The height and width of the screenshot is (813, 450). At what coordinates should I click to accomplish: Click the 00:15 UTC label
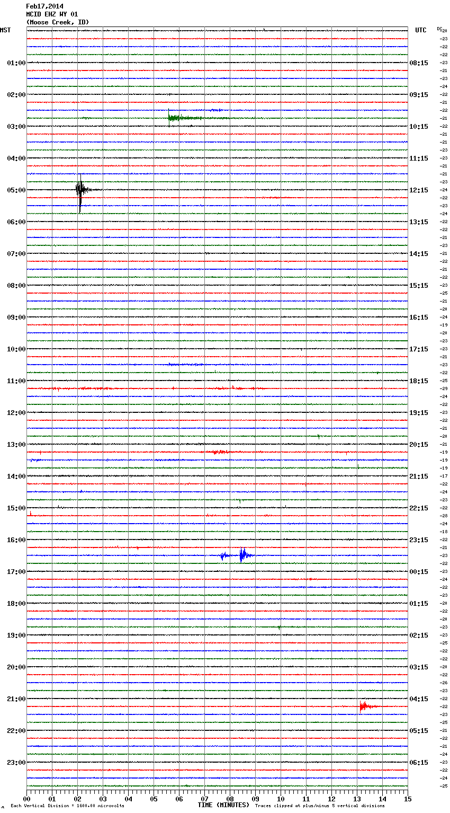pos(419,572)
